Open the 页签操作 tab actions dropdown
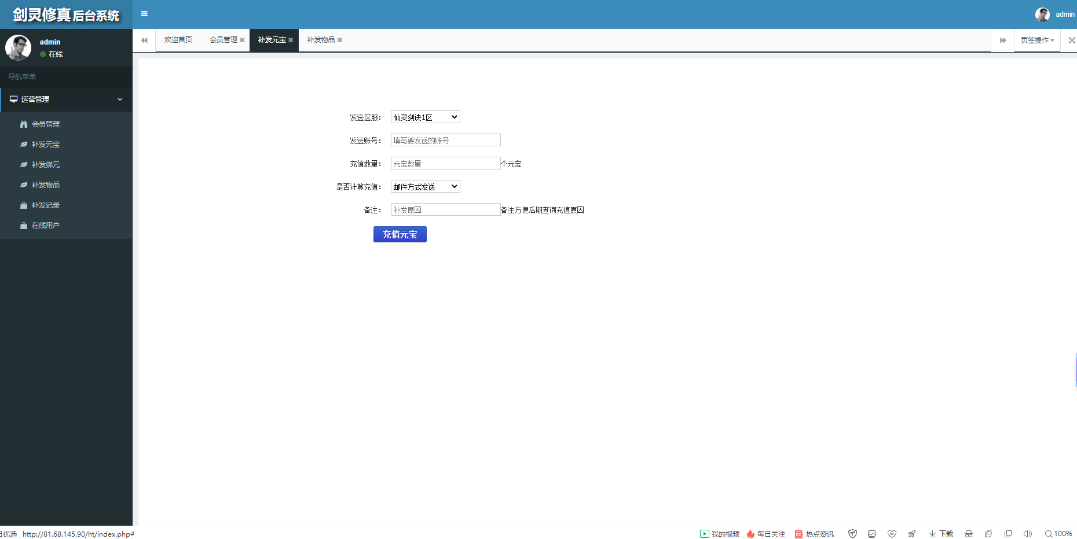Image resolution: width=1077 pixels, height=539 pixels. tap(1036, 40)
